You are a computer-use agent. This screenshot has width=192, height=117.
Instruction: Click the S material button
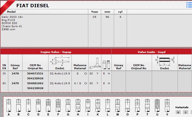(185, 112)
